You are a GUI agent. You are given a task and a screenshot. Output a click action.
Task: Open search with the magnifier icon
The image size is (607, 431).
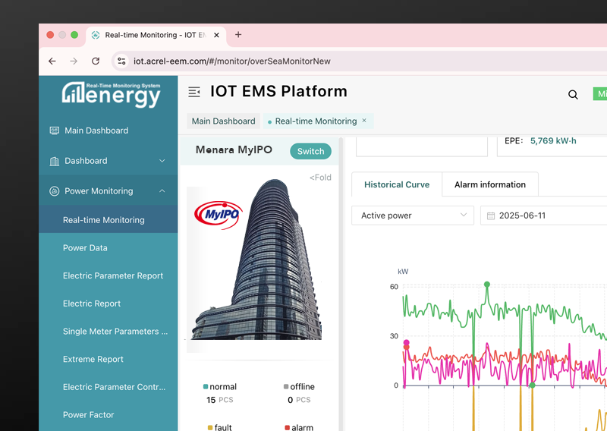tap(573, 95)
